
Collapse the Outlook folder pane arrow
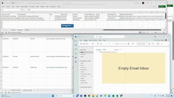click(92, 48)
